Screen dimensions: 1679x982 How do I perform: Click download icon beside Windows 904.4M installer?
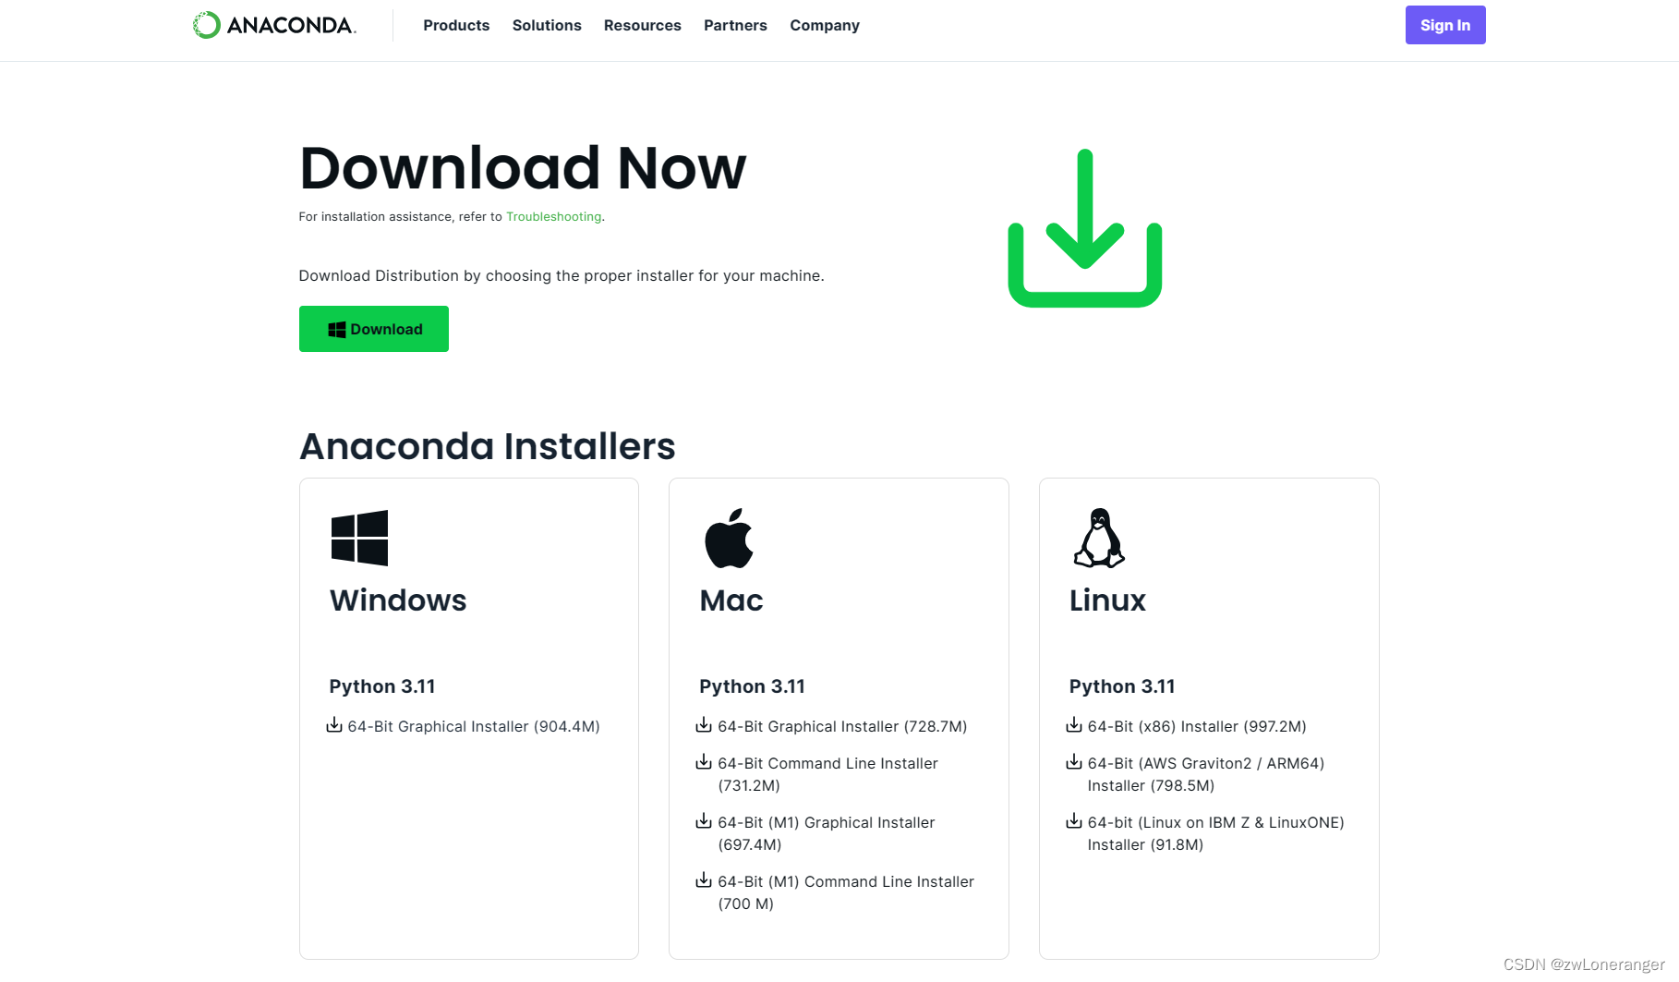[x=334, y=725]
